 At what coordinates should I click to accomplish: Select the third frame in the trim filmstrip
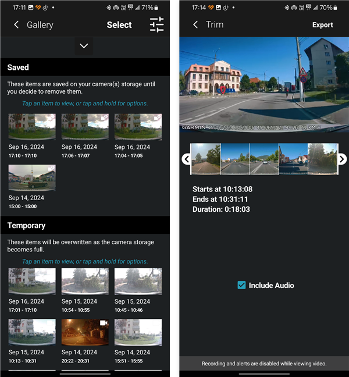point(265,159)
